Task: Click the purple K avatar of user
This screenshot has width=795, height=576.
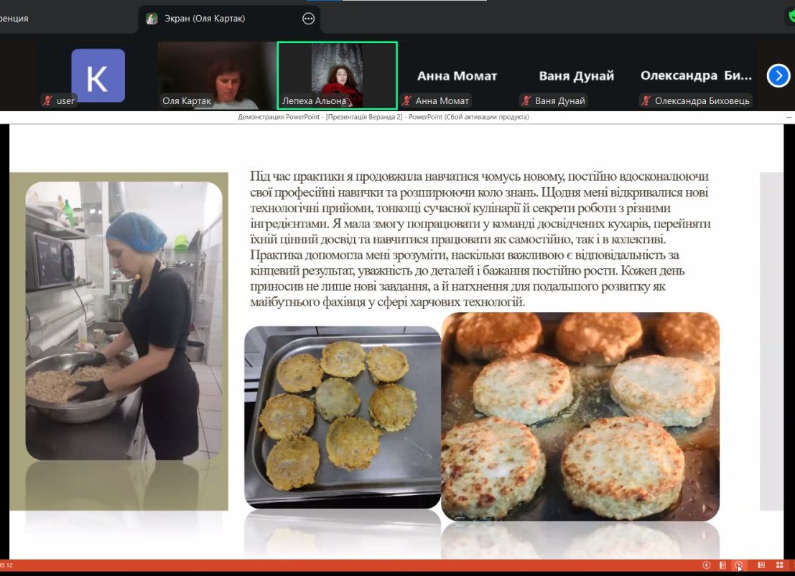Action: [x=98, y=75]
